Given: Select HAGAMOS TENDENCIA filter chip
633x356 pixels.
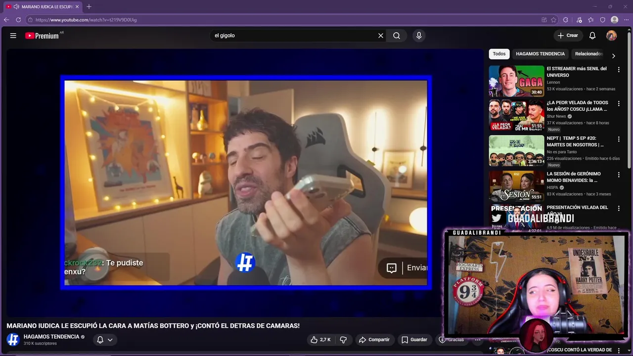Looking at the screenshot, I should pyautogui.click(x=540, y=54).
